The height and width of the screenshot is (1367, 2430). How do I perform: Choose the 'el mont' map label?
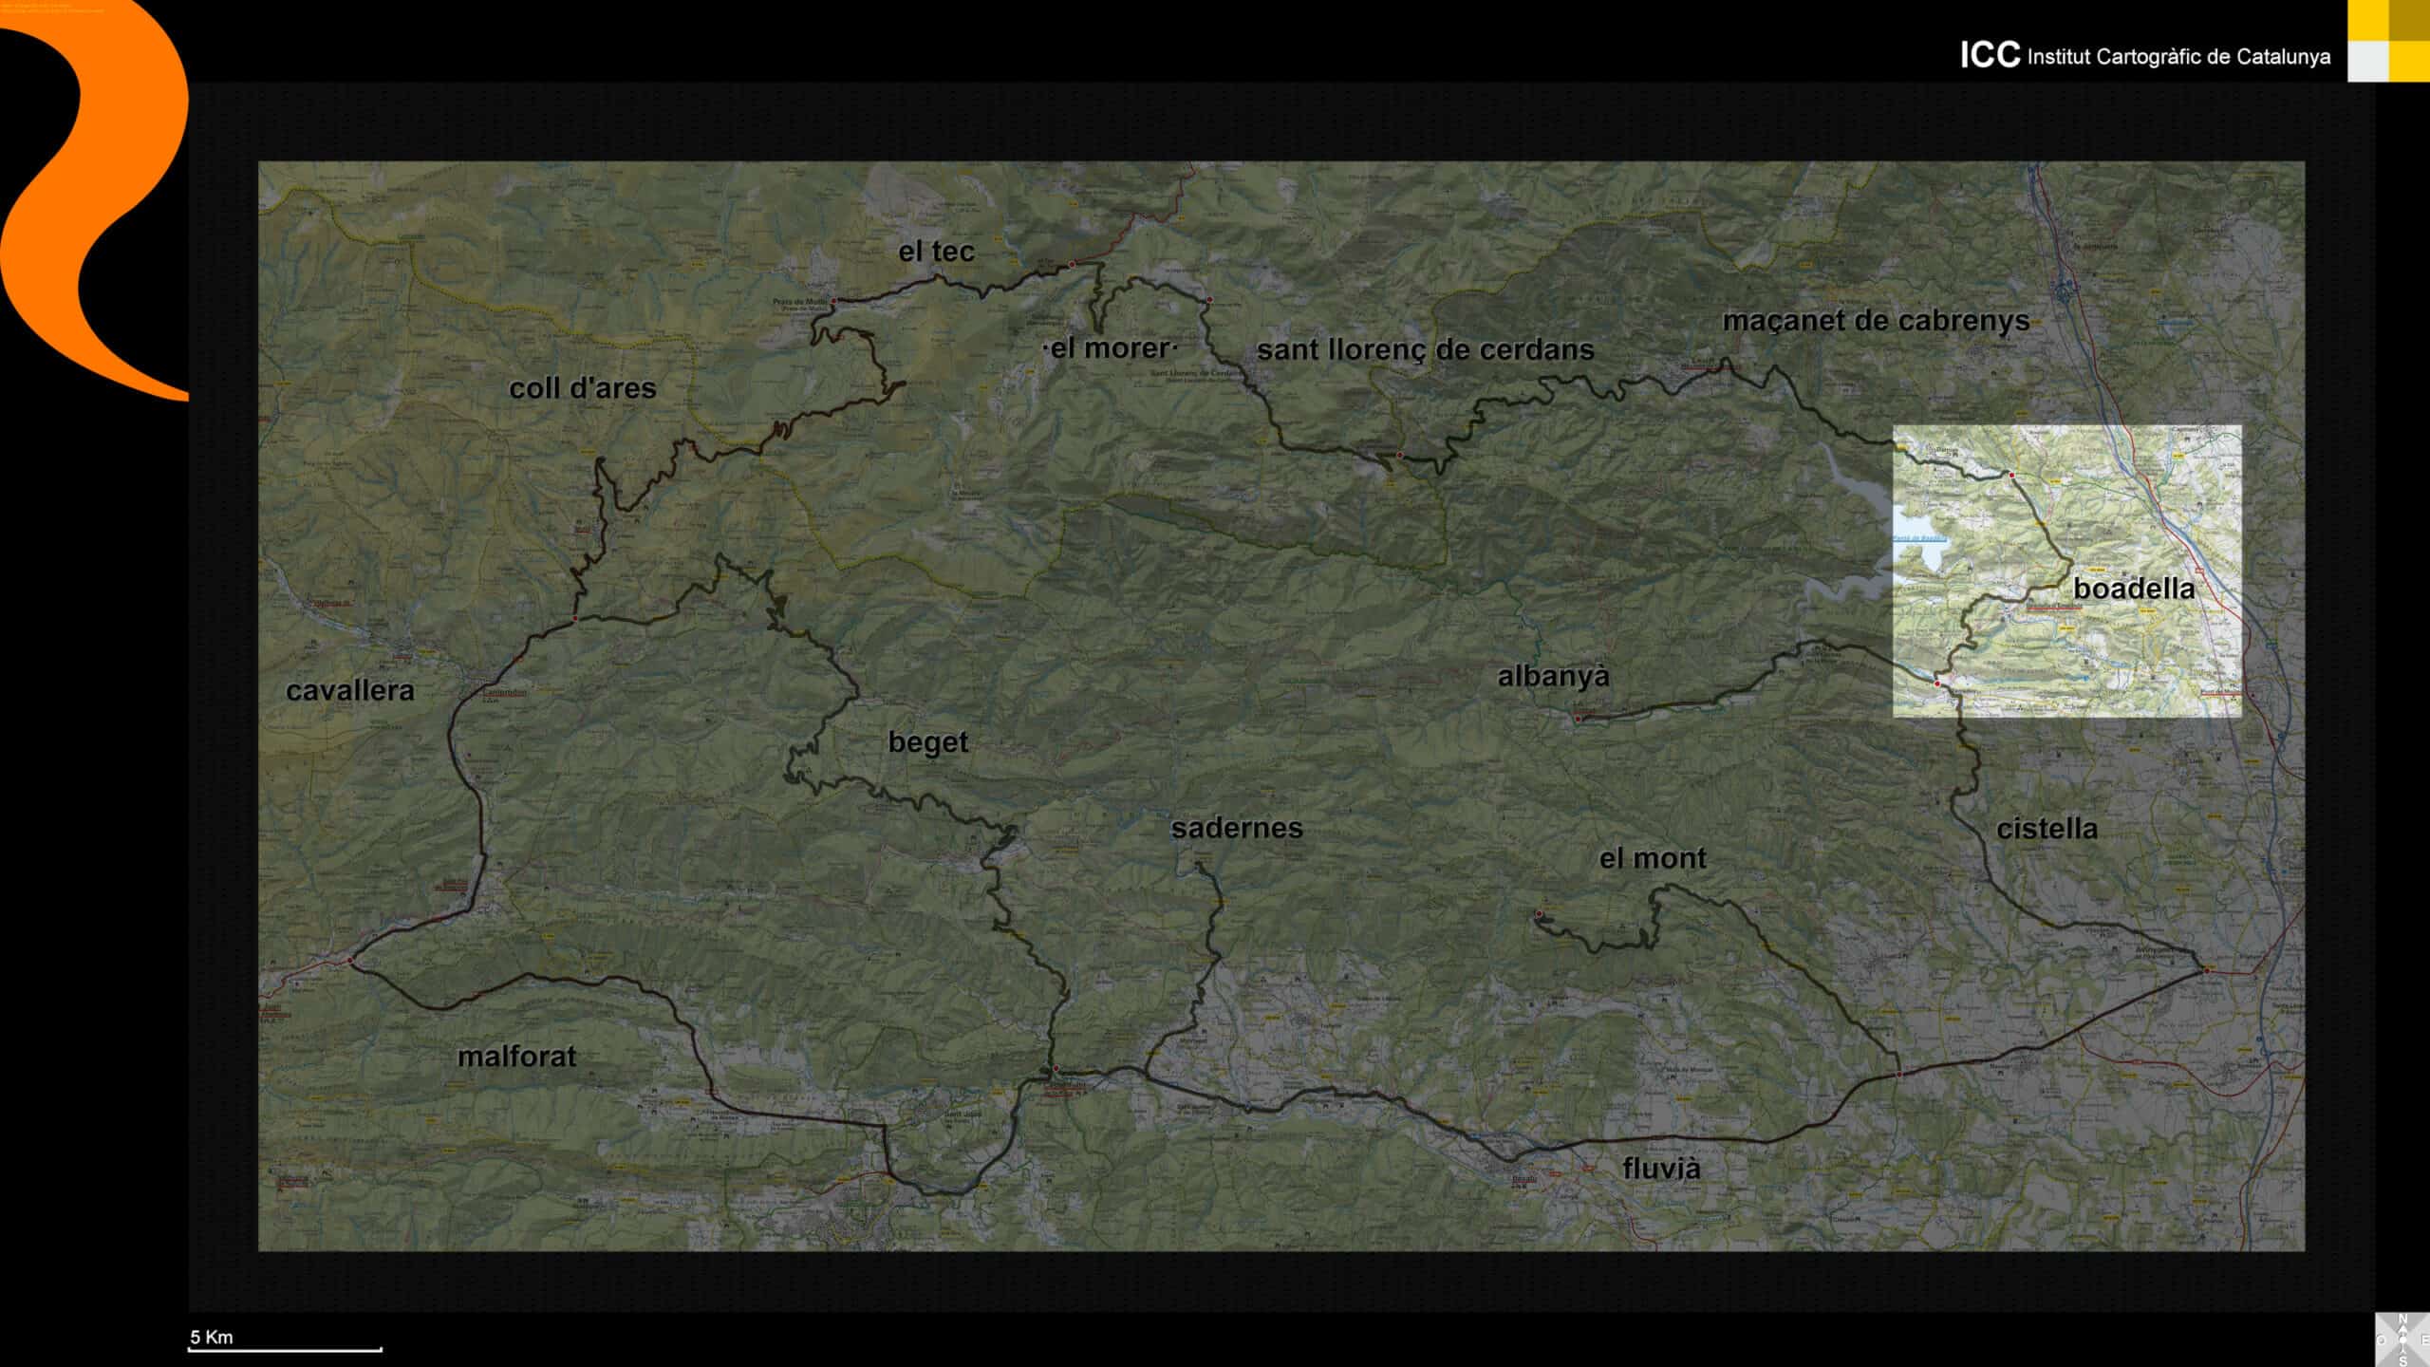(x=1652, y=859)
